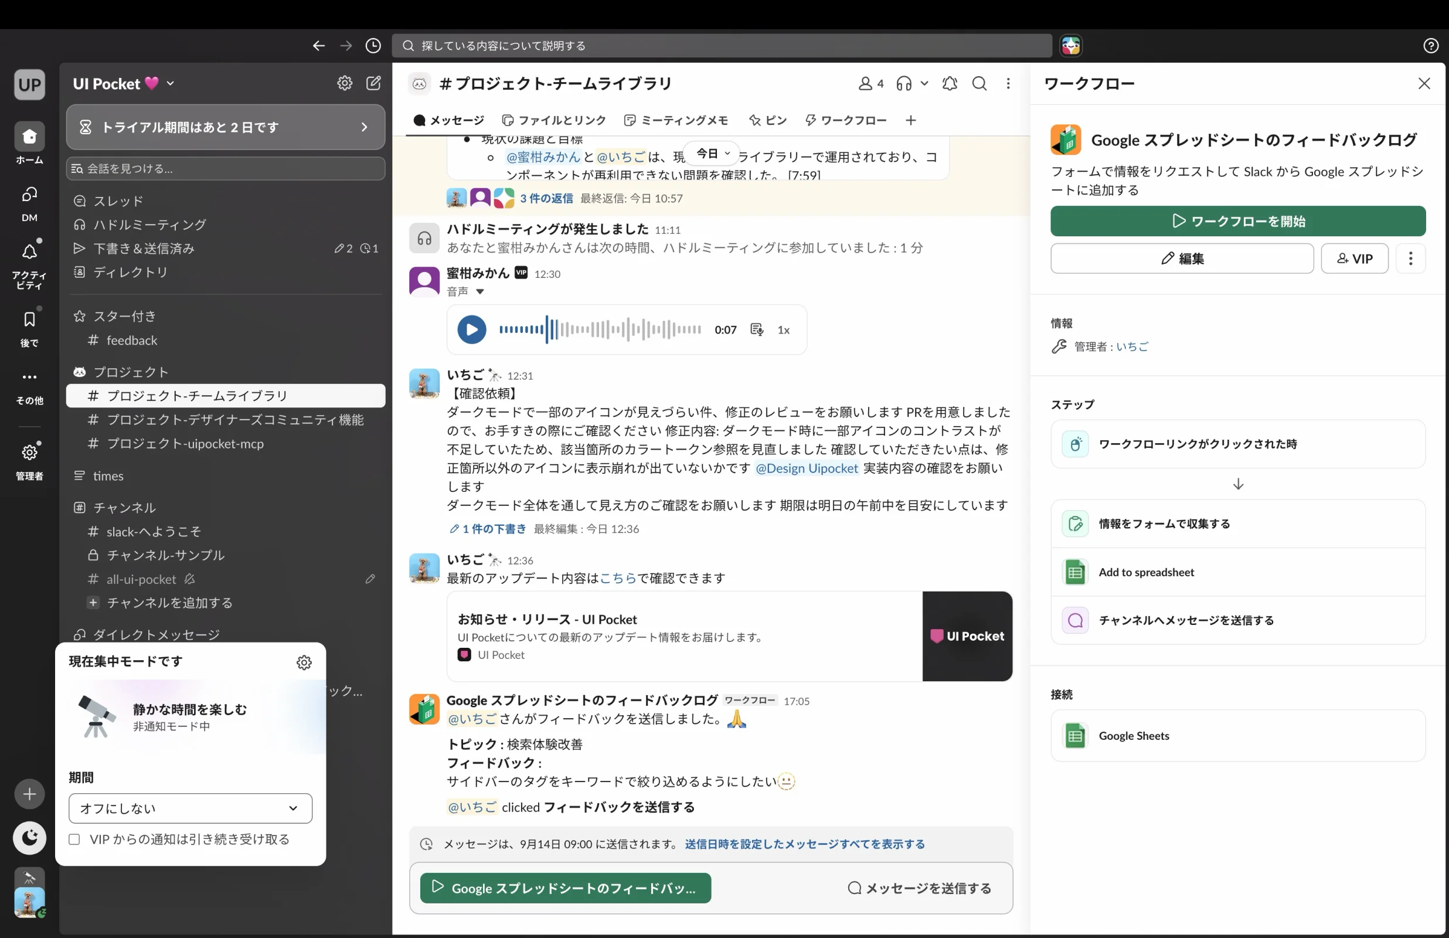This screenshot has height=938, width=1449.
Task: Open Google Sheets connection card
Action: click(1238, 736)
